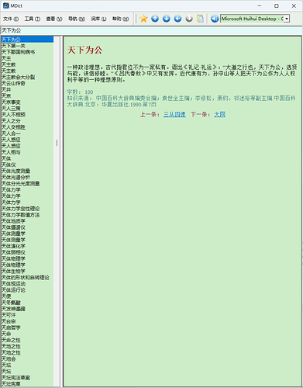Viewport: 303px width, 388px height.
Task: Click the MDict app icon in title bar
Action: (5, 5)
